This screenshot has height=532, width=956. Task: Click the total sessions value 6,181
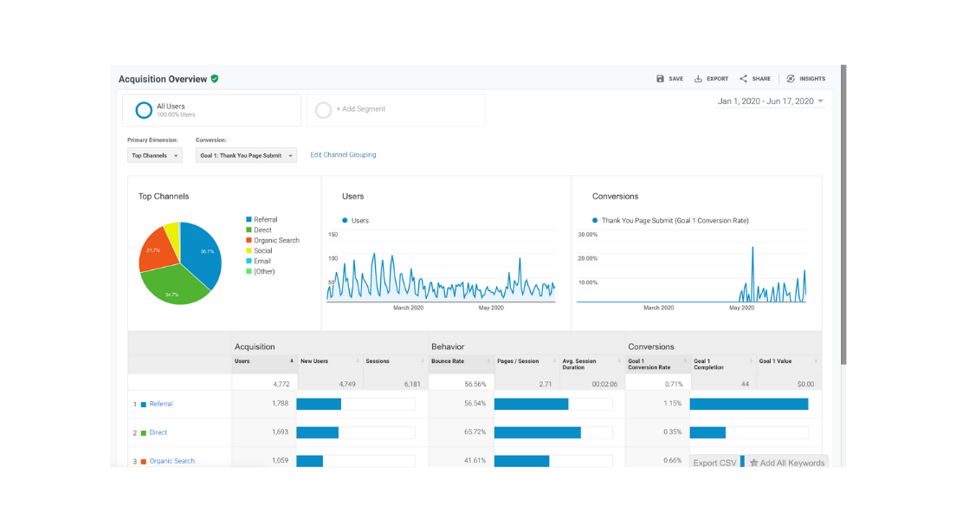point(412,384)
